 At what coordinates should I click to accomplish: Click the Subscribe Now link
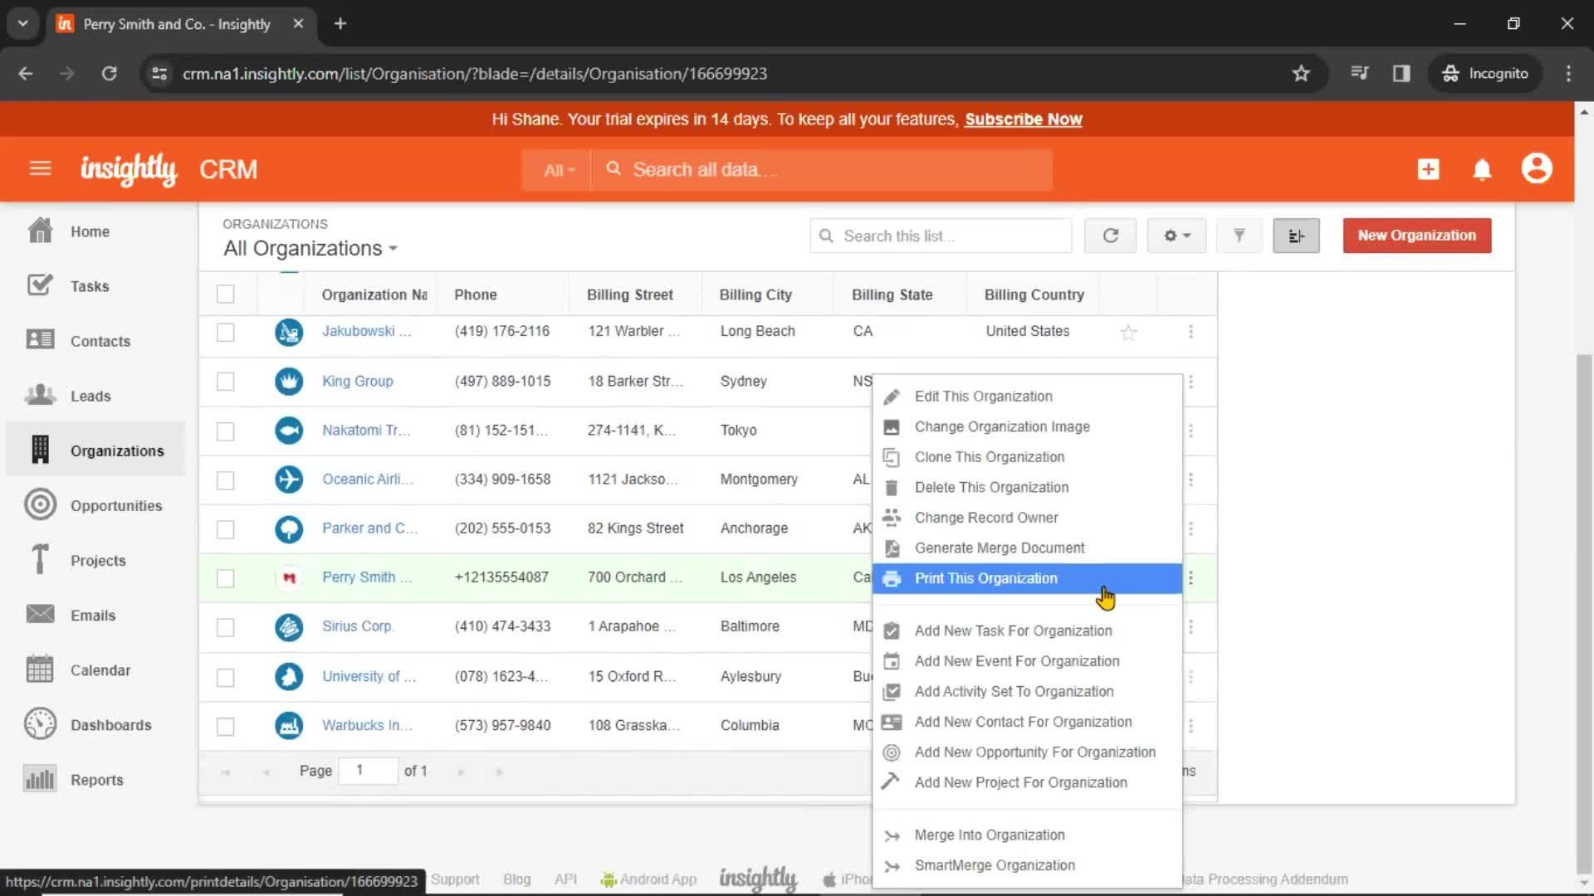(x=1023, y=119)
